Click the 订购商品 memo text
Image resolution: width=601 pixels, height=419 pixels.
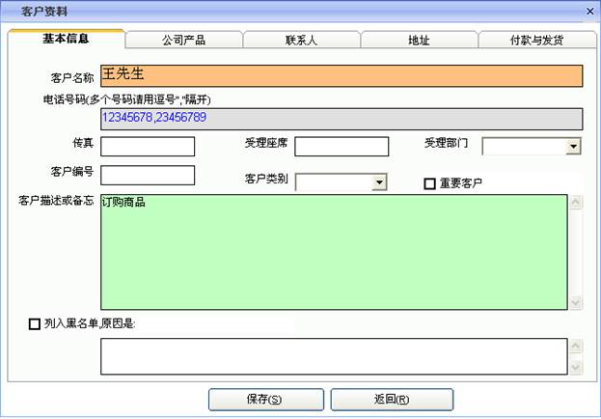(123, 202)
